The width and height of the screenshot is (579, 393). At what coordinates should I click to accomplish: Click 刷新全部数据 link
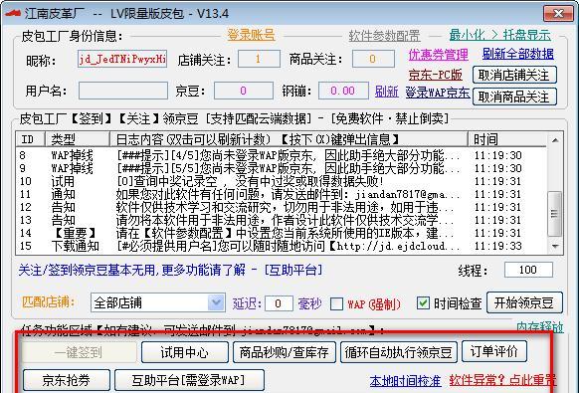pos(518,54)
